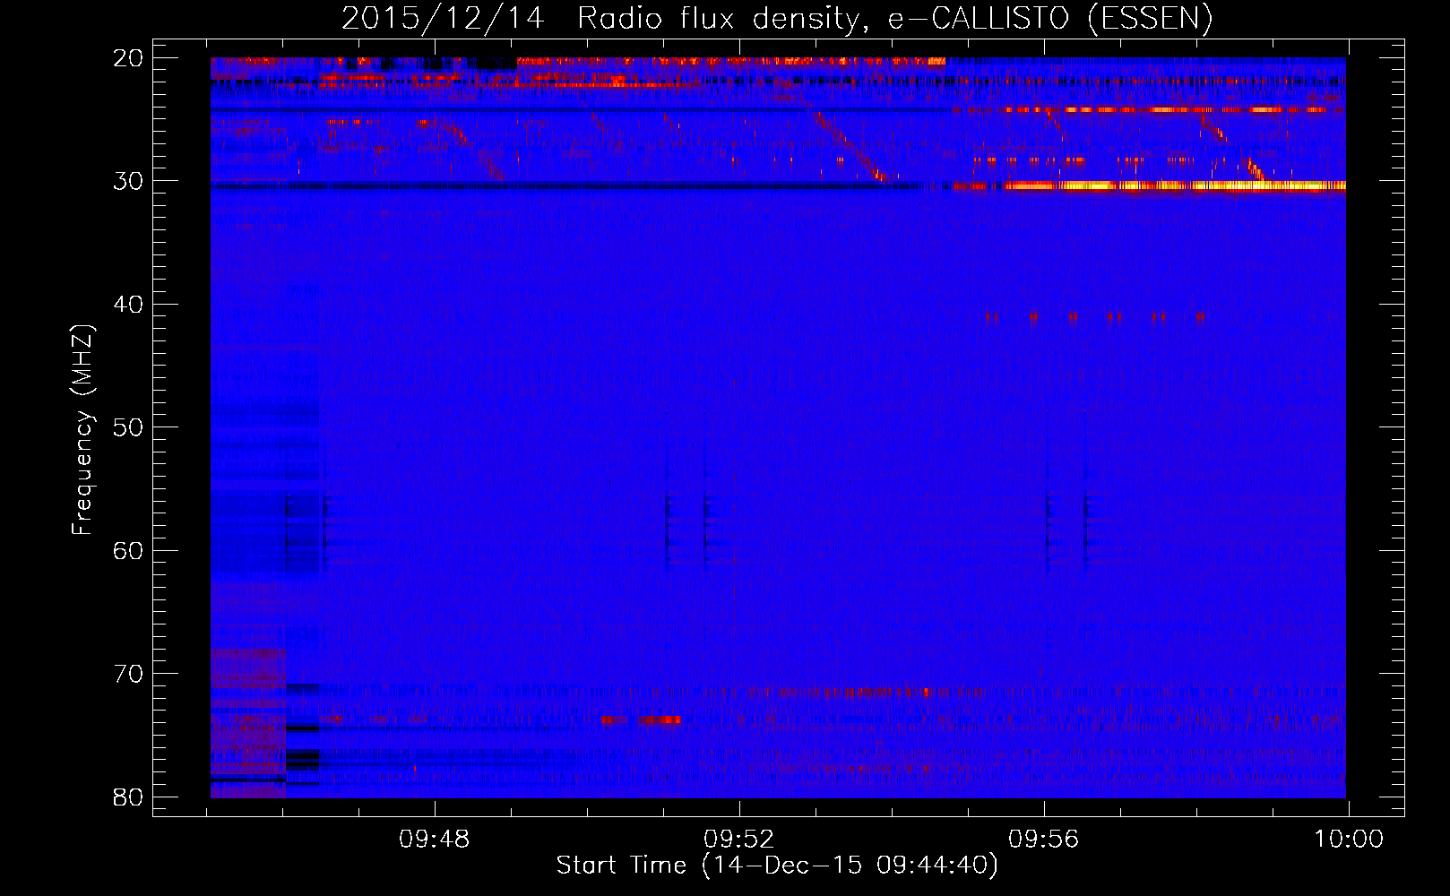Click the 'Start Time (14-Dec-15 09:44:40)' axis label
This screenshot has height=896, width=1450.
(x=777, y=866)
